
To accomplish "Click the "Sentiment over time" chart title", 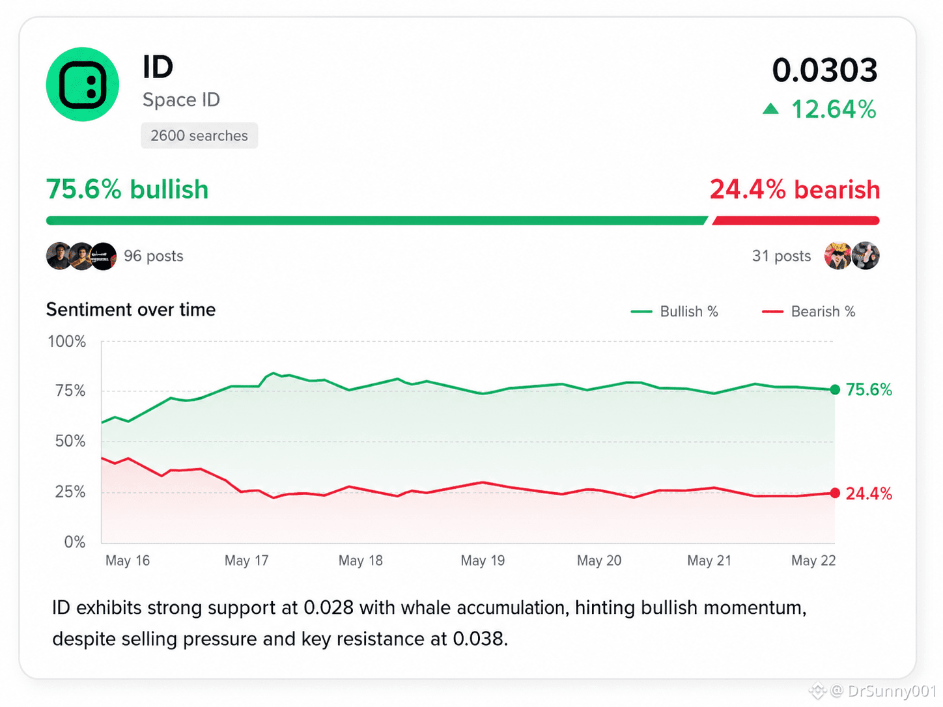I will [131, 310].
